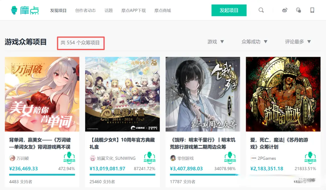Click 2PGames creator avatar
326x190 pixels.
click(253, 158)
